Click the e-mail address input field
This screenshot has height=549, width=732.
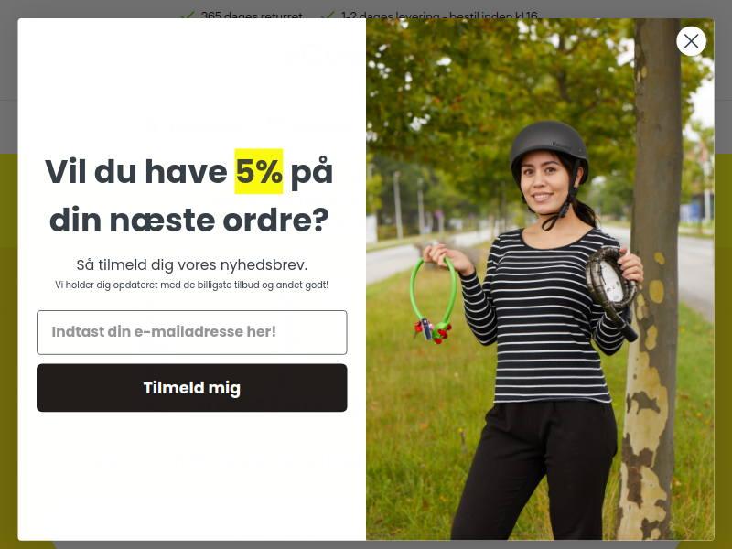click(x=192, y=332)
